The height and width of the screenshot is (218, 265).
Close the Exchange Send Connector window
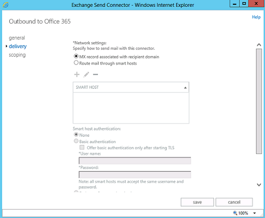tap(256, 4)
